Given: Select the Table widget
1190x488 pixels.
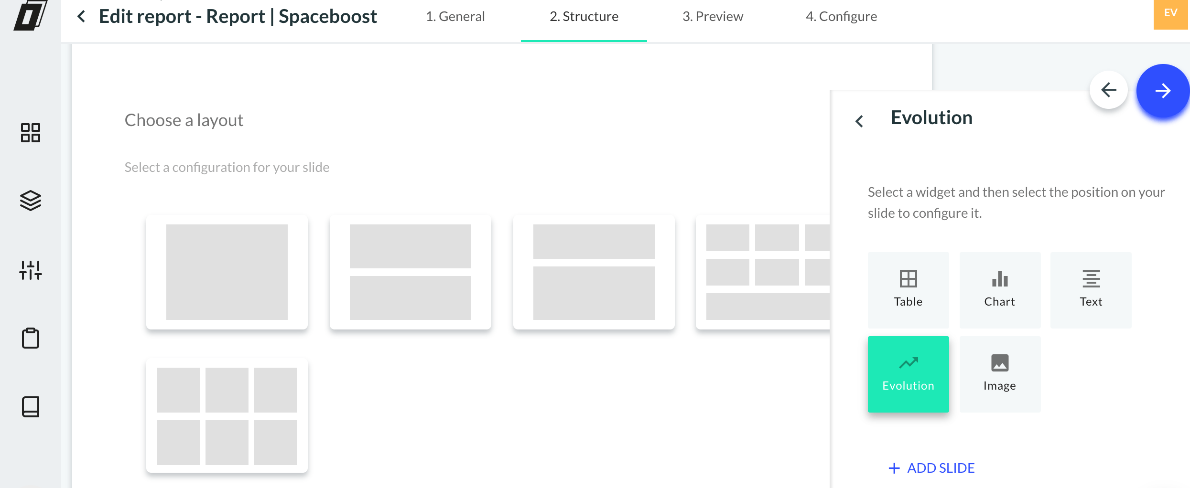Looking at the screenshot, I should point(908,290).
